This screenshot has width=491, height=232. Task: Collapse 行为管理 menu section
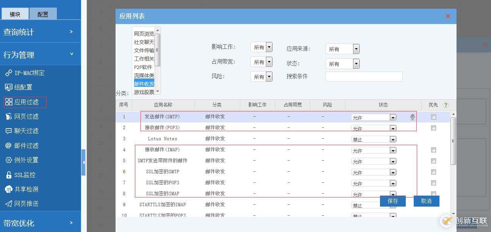pos(40,55)
